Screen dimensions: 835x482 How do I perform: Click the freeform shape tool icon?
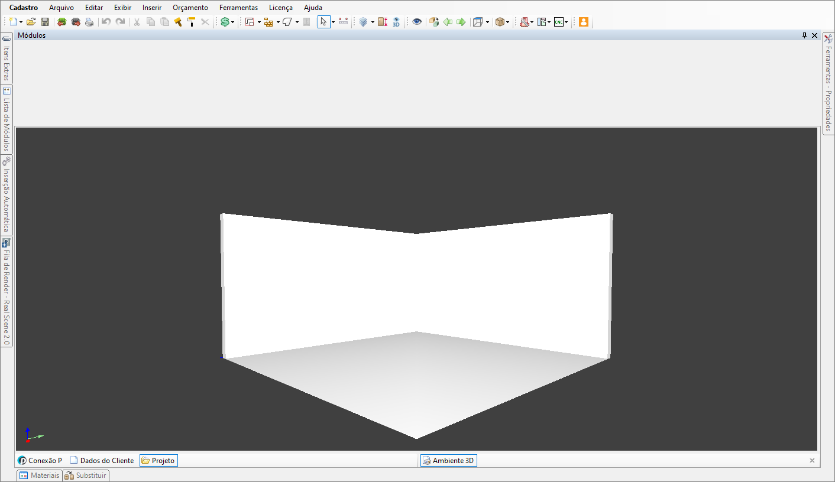[x=287, y=22]
